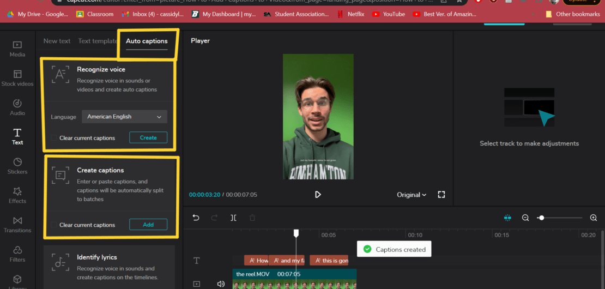Toggle the timeline snapping magnet icon

[507, 218]
